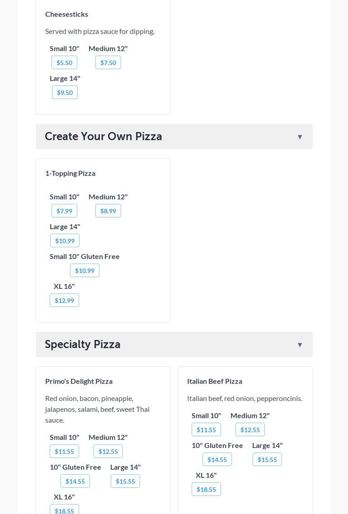Add Primo's Delight Medium 12" $12.55

coord(108,452)
